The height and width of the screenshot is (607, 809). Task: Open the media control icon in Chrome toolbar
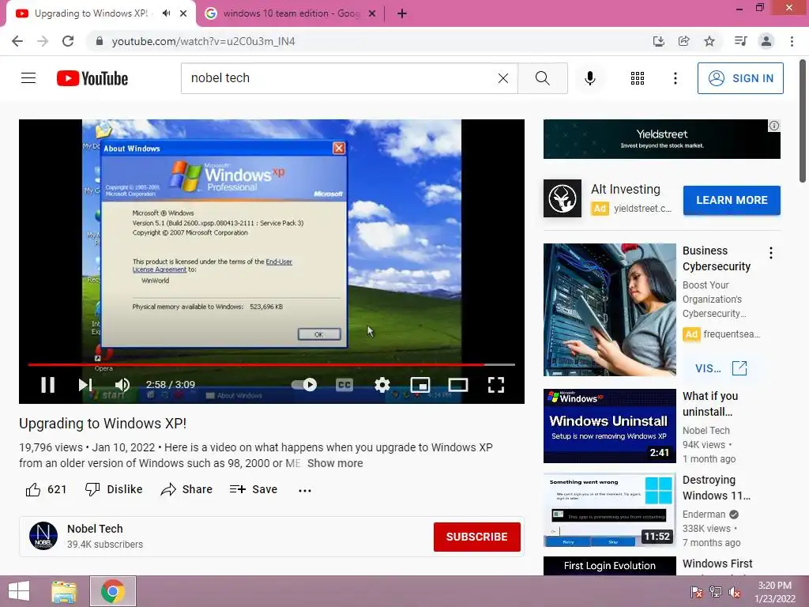pyautogui.click(x=740, y=41)
